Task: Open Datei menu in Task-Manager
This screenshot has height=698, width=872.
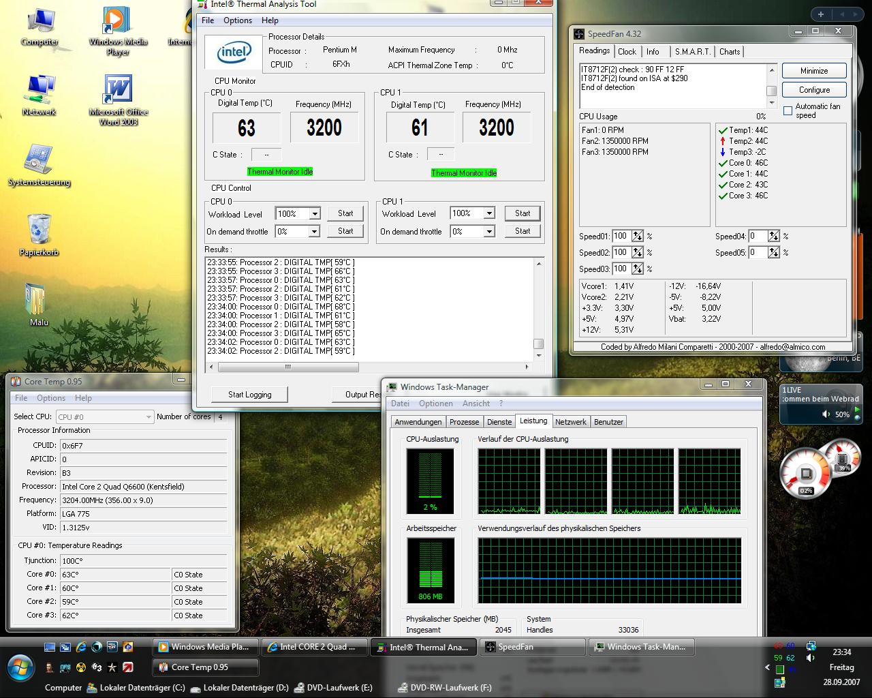Action: (x=400, y=404)
